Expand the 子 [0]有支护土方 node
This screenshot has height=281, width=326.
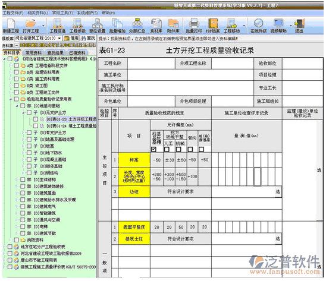pos(23,132)
